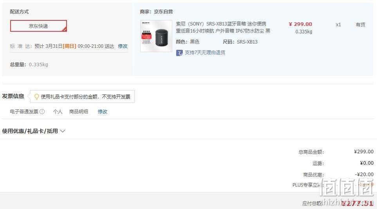
Task: Click 修改 in the invoice info row
Action: point(103,111)
